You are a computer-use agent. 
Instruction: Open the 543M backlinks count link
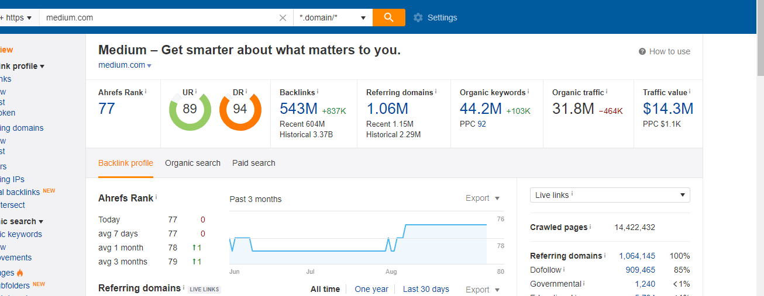(298, 109)
